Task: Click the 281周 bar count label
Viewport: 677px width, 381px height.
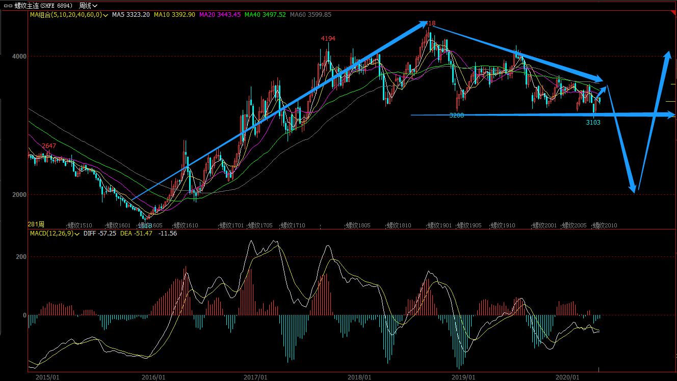Action: click(36, 224)
